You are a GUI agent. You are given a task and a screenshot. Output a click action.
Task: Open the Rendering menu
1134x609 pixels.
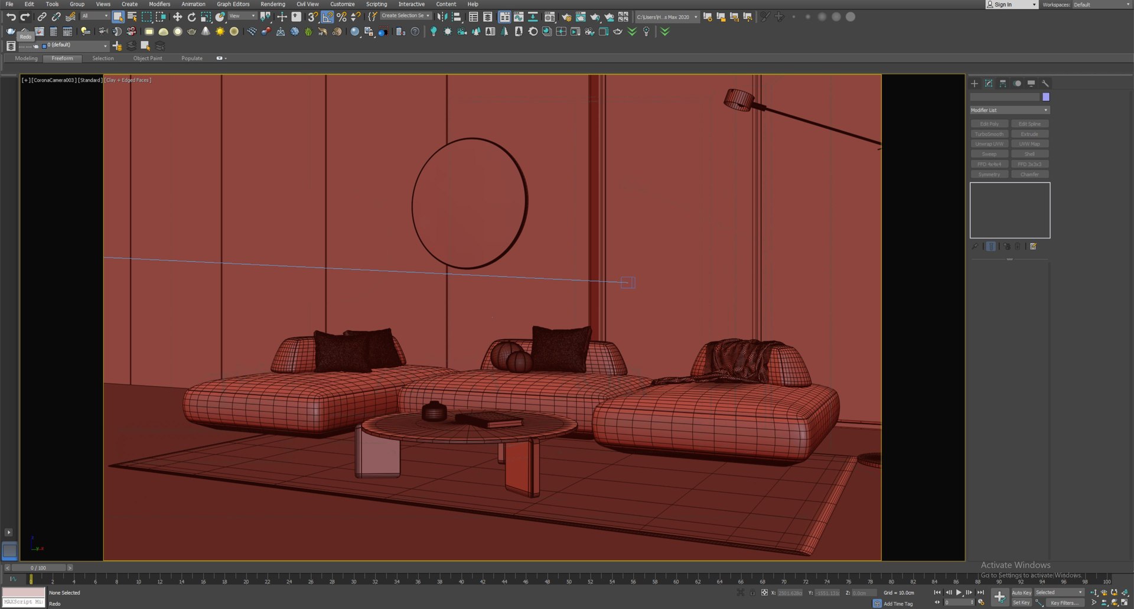coord(272,4)
